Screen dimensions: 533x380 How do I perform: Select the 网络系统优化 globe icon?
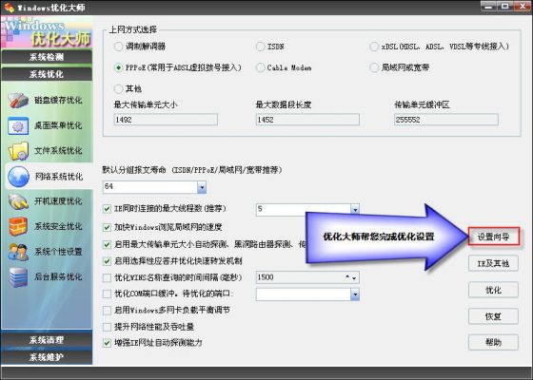click(x=18, y=177)
